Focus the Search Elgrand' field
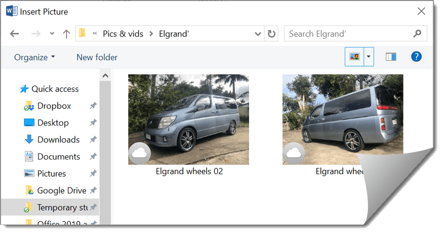Screen dimensions: 441x232 [356, 34]
